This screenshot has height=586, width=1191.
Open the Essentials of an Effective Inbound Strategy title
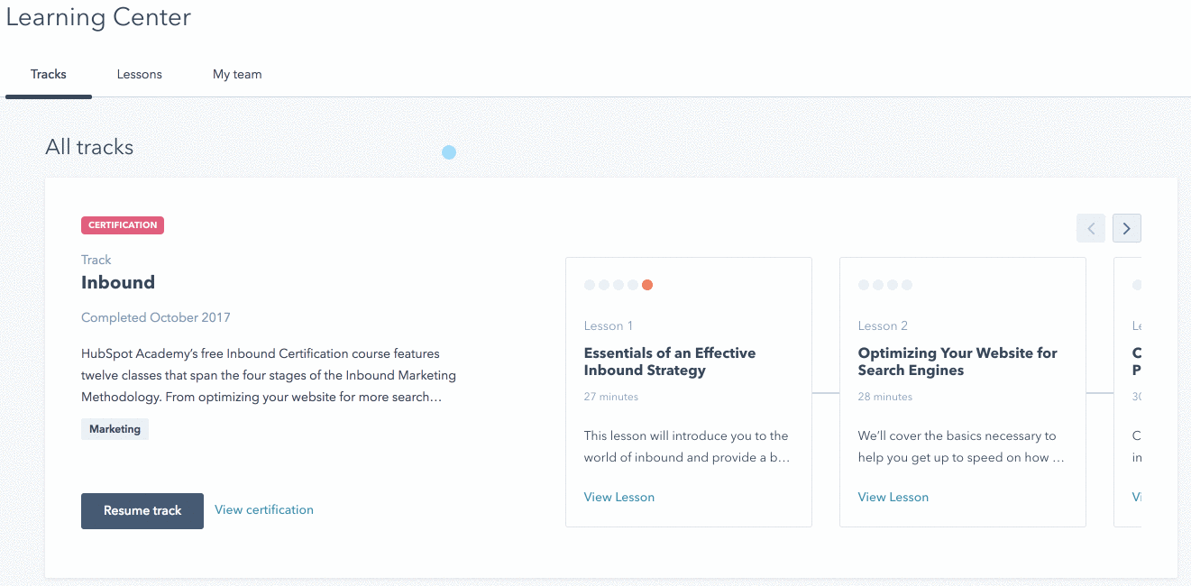click(x=670, y=362)
